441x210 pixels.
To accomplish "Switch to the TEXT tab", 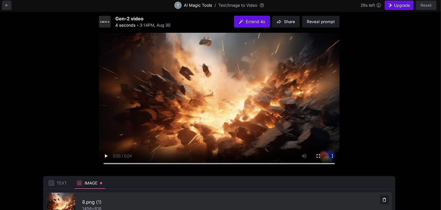I will tap(58, 183).
